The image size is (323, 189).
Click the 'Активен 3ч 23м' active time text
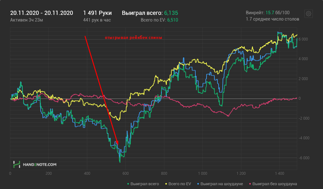pyautogui.click(x=27, y=20)
